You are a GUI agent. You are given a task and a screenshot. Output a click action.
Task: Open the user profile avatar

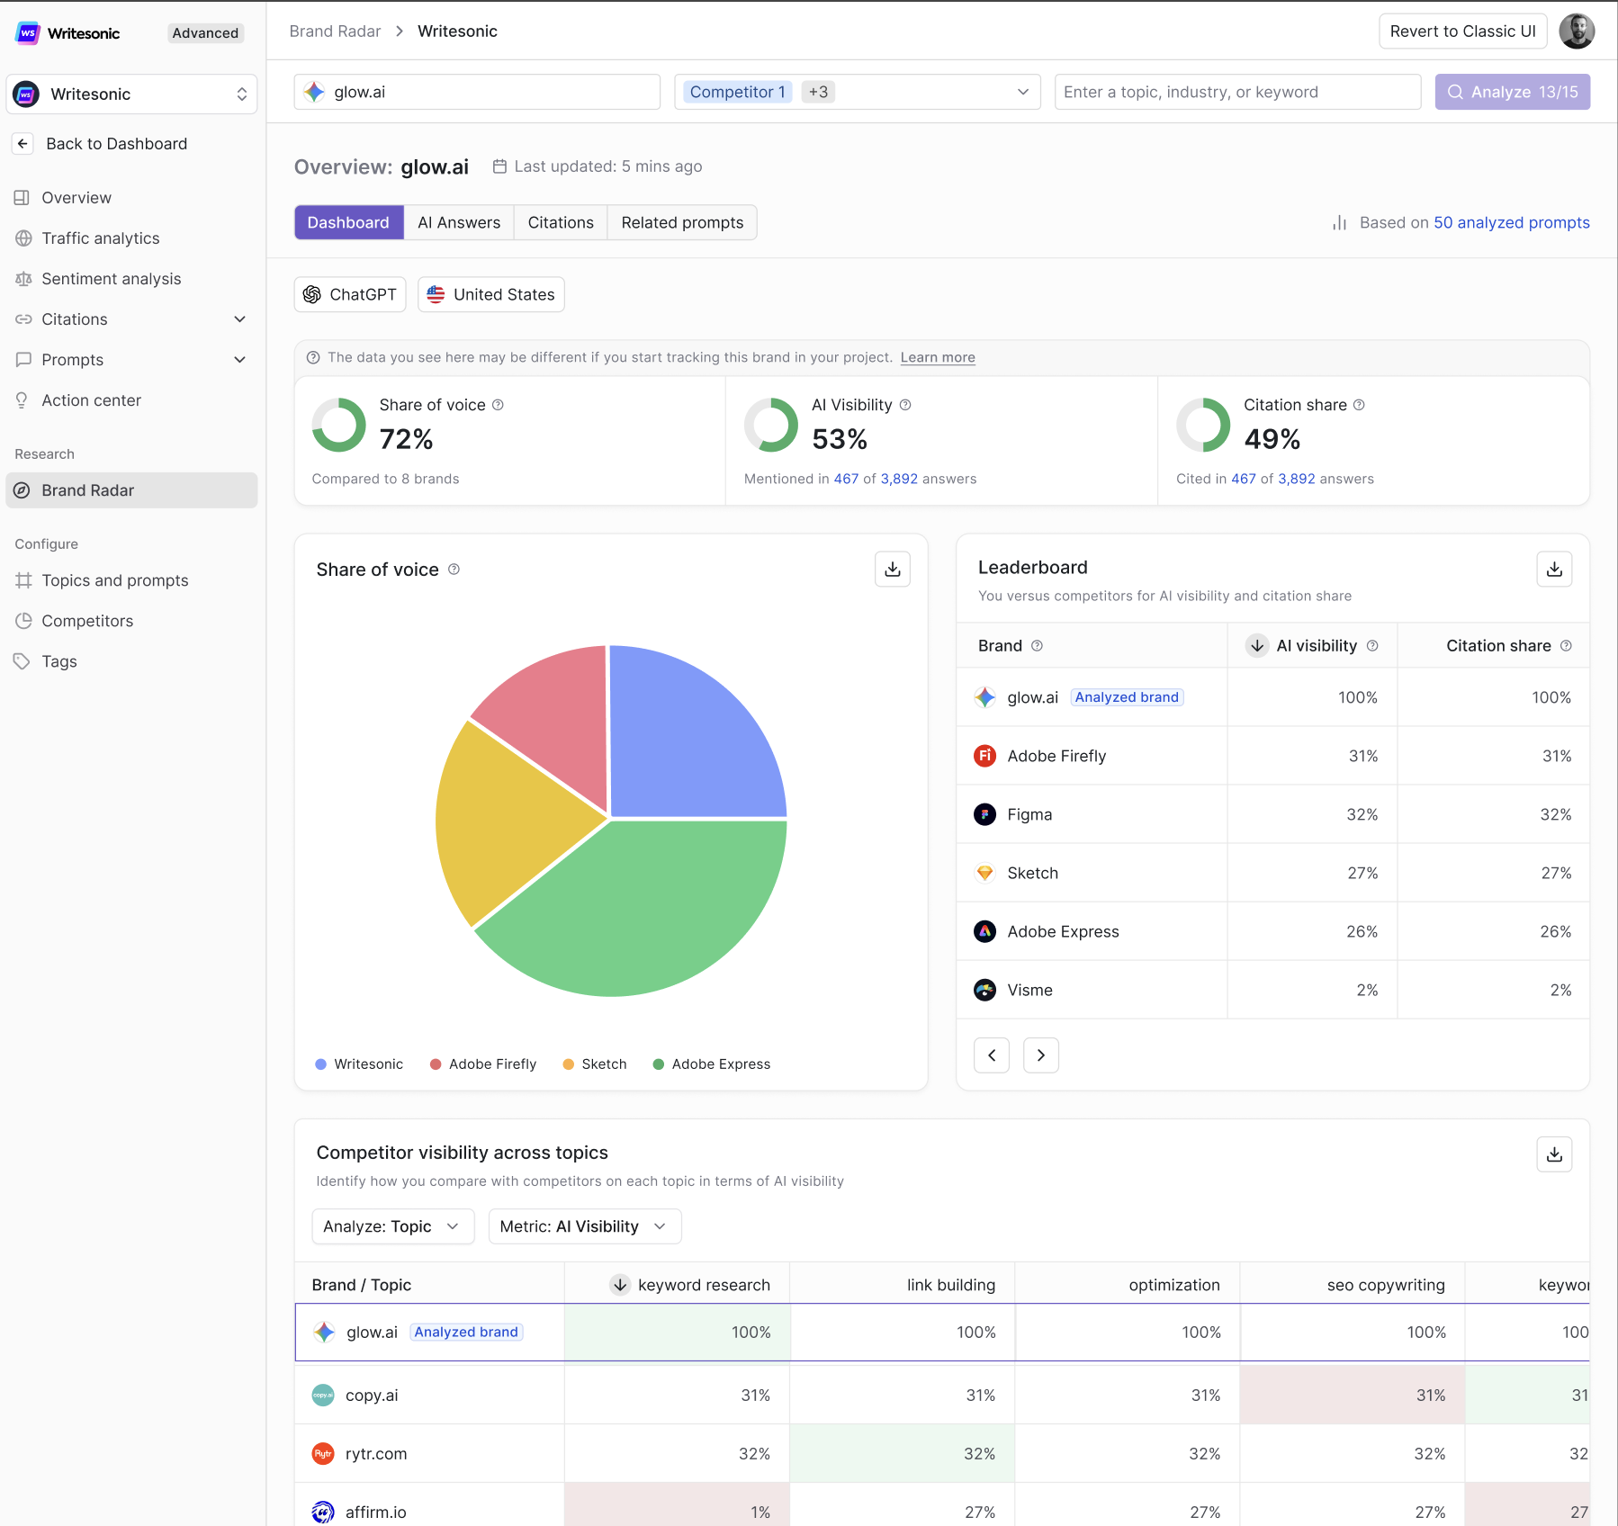pos(1577,31)
